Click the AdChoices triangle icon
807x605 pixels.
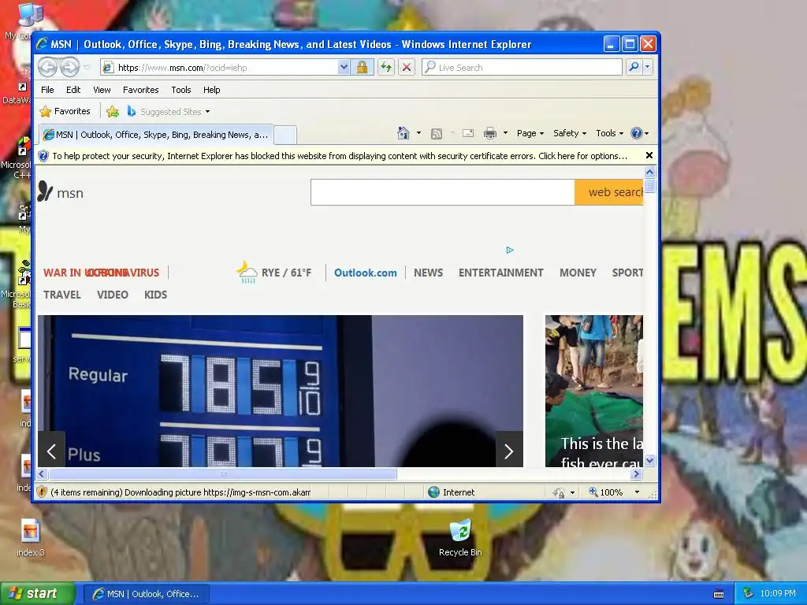[510, 250]
